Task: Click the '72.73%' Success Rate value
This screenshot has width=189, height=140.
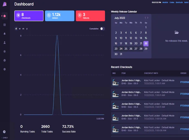Action: (68, 126)
